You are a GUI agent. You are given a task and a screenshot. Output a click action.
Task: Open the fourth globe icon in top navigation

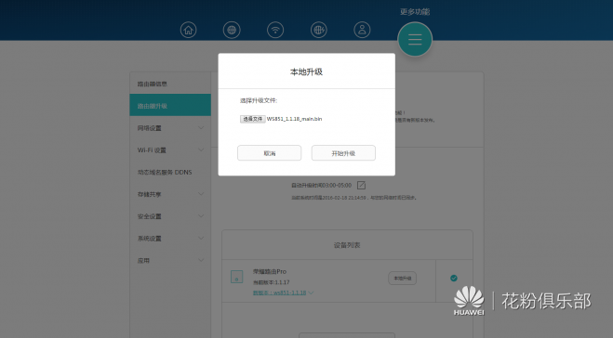[319, 30]
